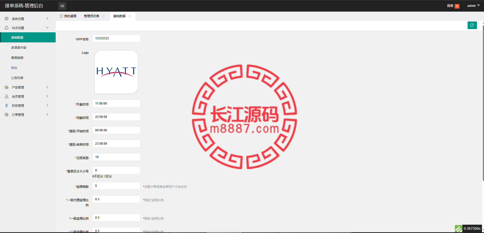Click the Product Management cube icon

(x=7, y=87)
